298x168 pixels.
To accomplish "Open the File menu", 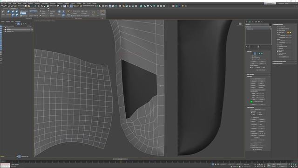I will click(x=2, y=3).
